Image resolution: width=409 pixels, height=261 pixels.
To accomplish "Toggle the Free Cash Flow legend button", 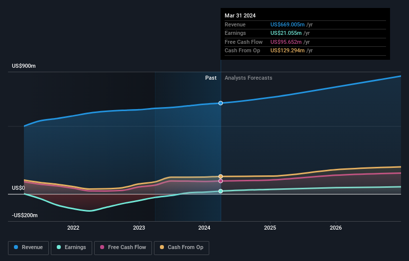I will (x=123, y=248).
